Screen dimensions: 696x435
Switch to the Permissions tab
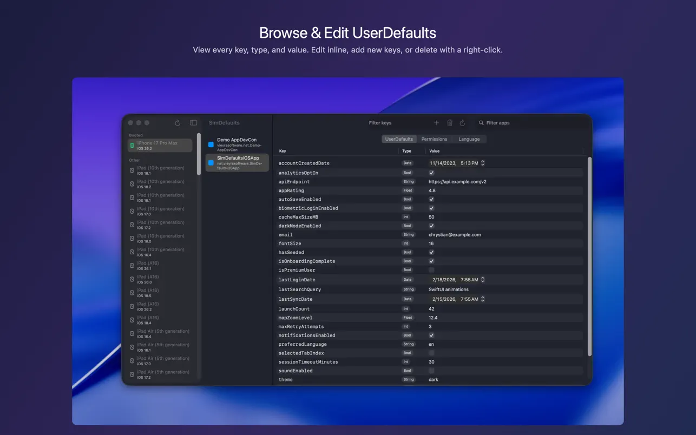pos(434,139)
